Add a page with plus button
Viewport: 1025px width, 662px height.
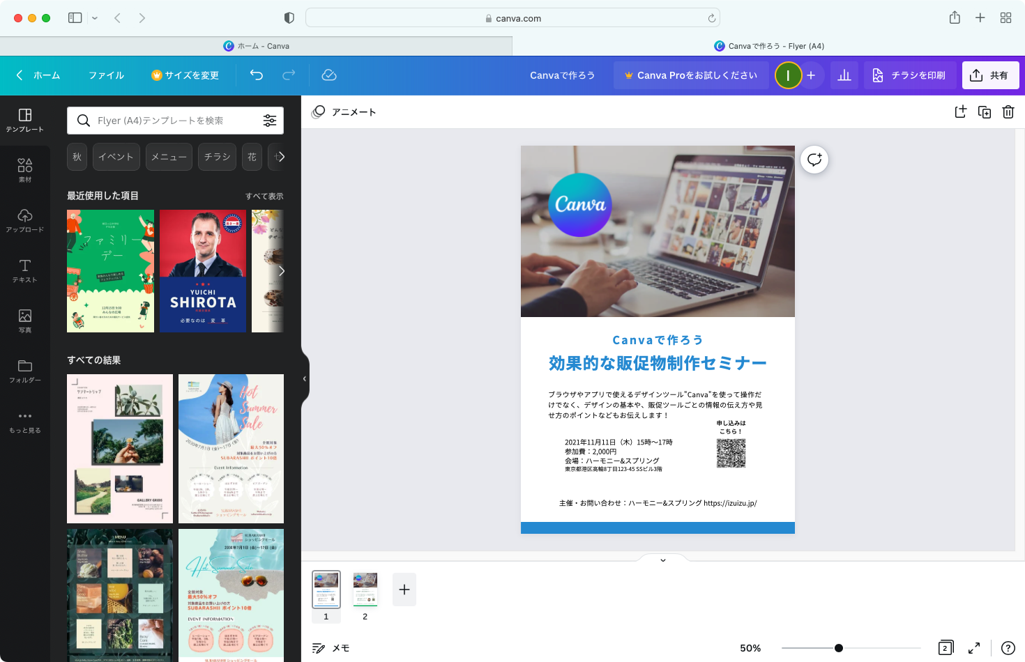(404, 590)
